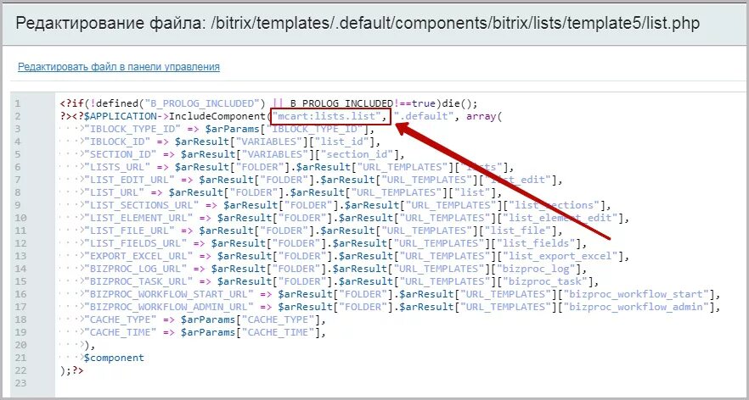
Task: Click the page title 'Редактирование файла'
Action: pyautogui.click(x=109, y=25)
